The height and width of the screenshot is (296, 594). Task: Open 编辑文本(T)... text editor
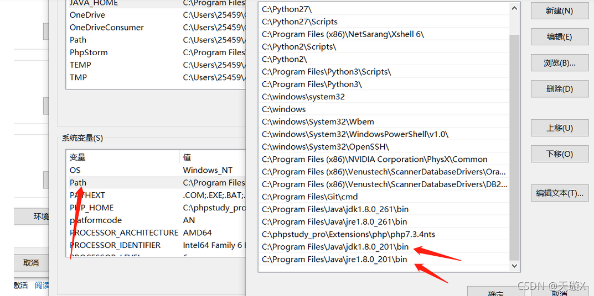[x=559, y=193]
